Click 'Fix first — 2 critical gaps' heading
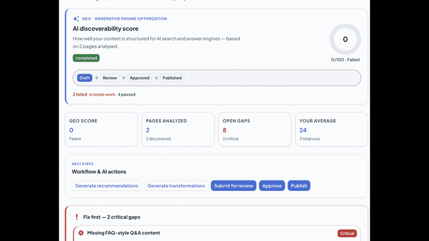 point(111,217)
